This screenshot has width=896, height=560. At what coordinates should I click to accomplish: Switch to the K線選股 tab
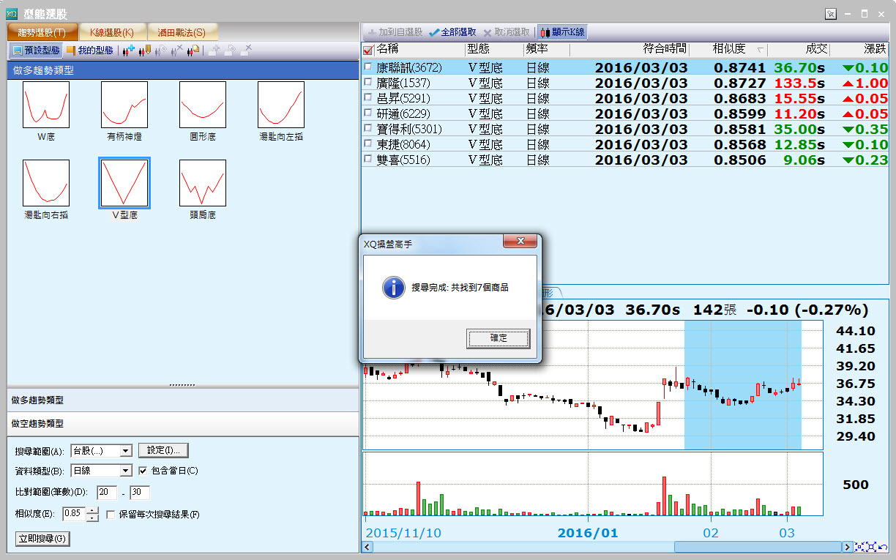[111, 33]
